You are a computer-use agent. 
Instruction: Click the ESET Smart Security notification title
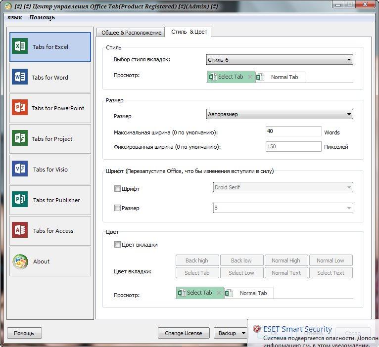click(297, 329)
